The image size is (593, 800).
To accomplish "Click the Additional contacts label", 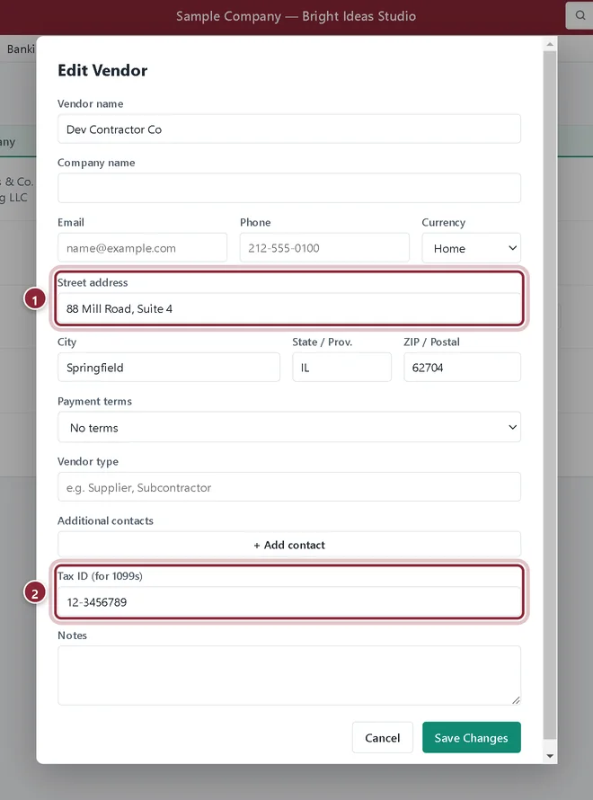I will [x=105, y=520].
